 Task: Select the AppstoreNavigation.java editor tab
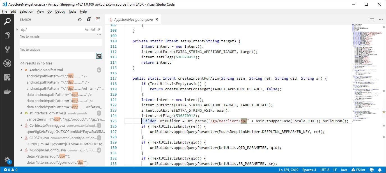[x=133, y=20]
